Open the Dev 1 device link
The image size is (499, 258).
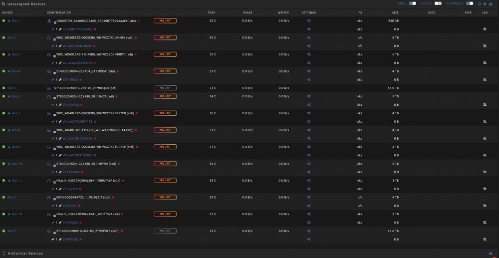pyautogui.click(x=16, y=20)
